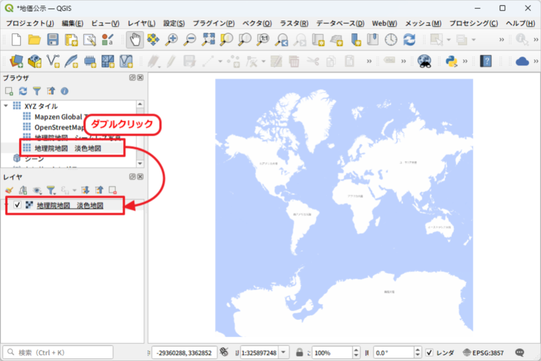This screenshot has width=541, height=361.
Task: Toggle the scale lock padlock icon
Action: [300, 353]
